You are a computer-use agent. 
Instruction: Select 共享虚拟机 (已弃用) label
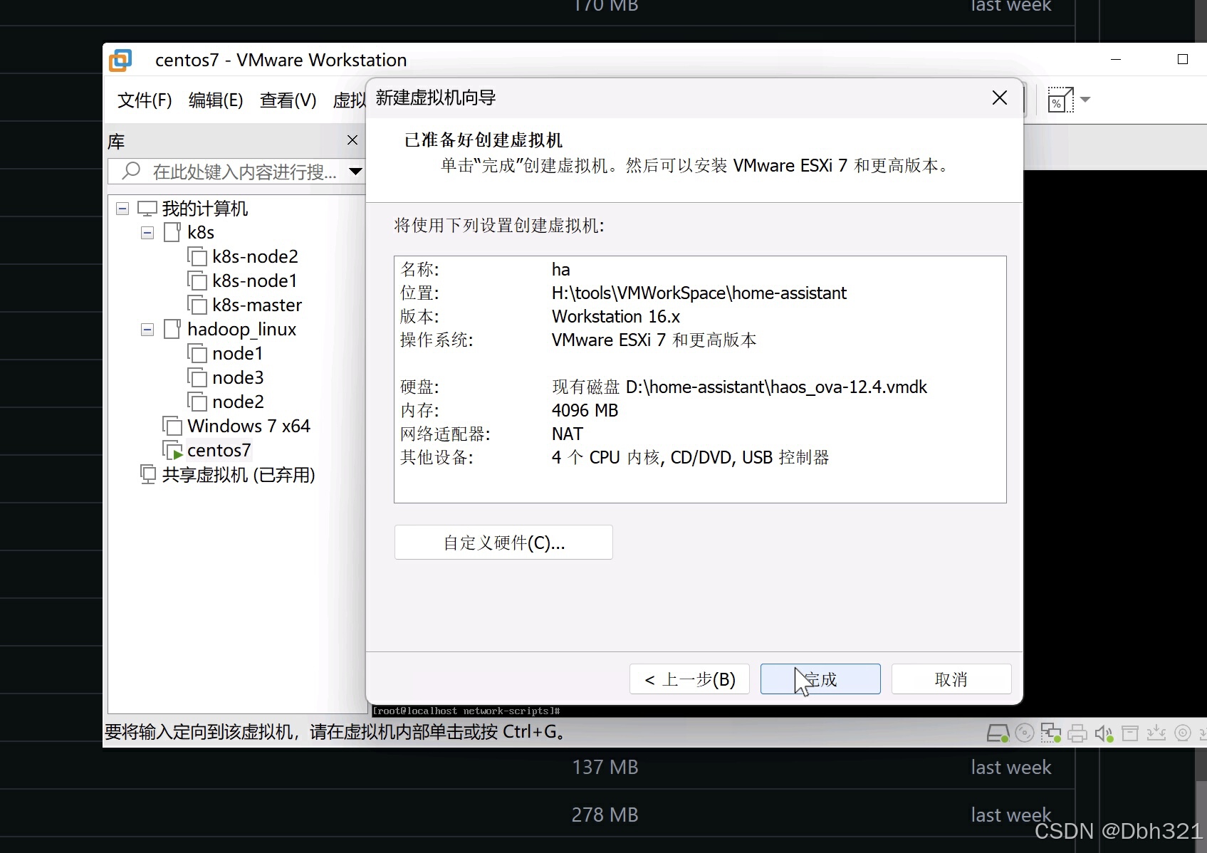click(x=239, y=474)
